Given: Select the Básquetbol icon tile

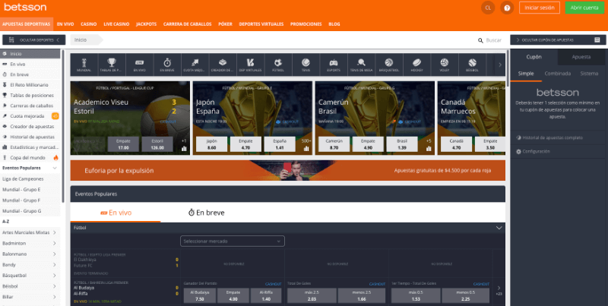Looking at the screenshot, I should (389, 65).
